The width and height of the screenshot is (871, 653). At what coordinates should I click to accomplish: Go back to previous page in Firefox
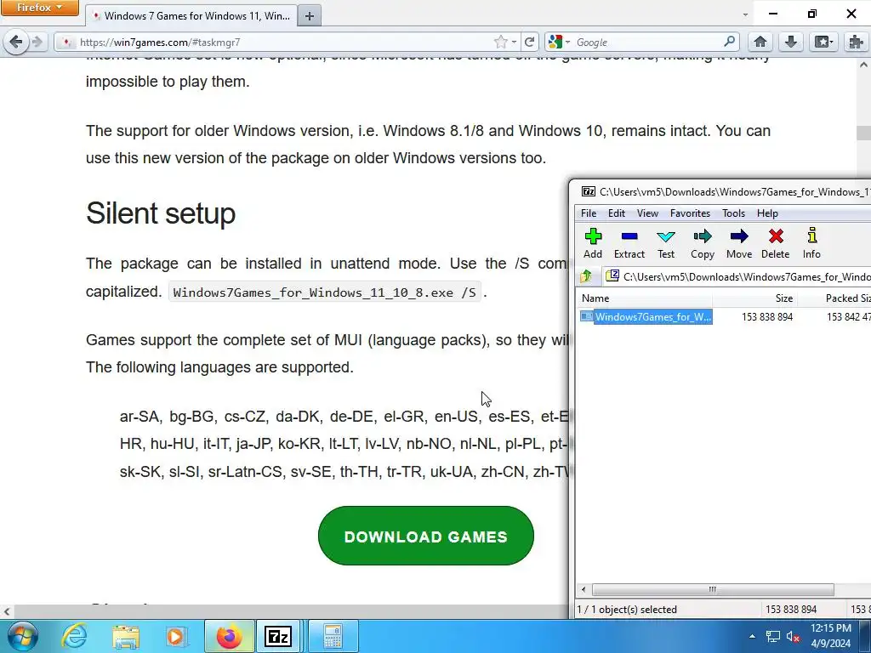coord(15,42)
